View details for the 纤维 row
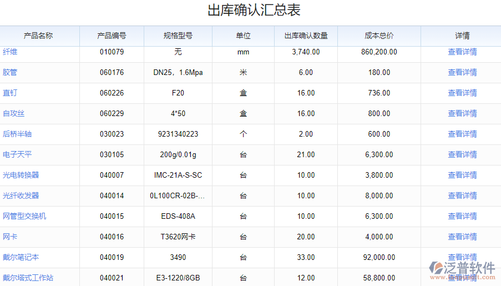The image size is (501, 286). click(x=462, y=52)
